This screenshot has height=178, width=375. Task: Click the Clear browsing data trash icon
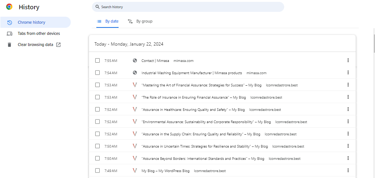(x=10, y=45)
